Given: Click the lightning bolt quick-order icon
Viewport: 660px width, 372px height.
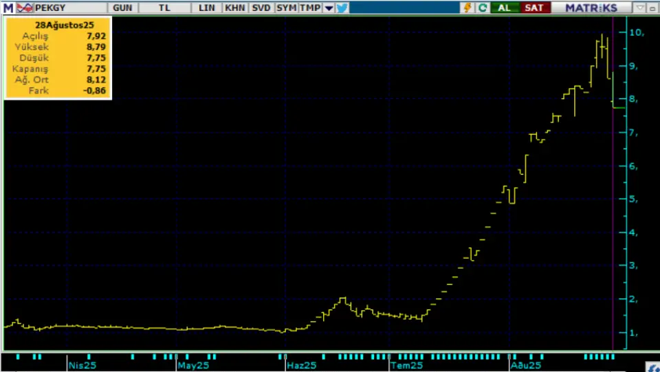Looking at the screenshot, I should (x=467, y=8).
